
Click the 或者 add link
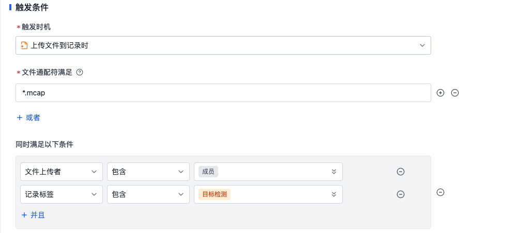coord(28,118)
